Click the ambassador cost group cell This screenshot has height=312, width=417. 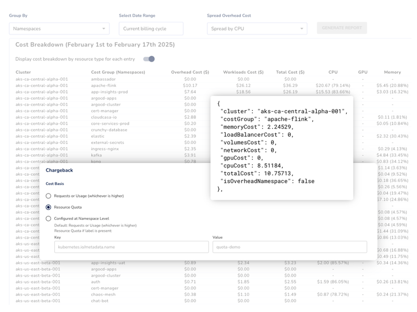tap(103, 79)
